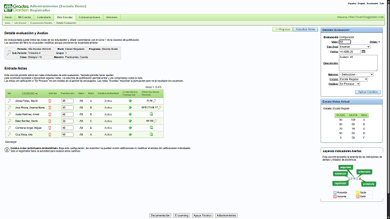This screenshot has width=390, height=219.
Task: Open the Fecha calendar picker icon
Action: click(363, 51)
